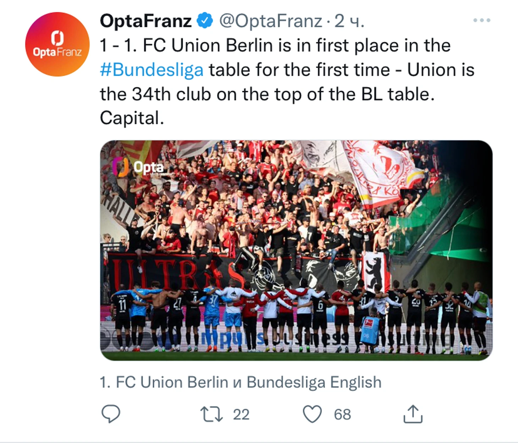Open the attached fans photo
518x443 pixels.
[x=296, y=213]
